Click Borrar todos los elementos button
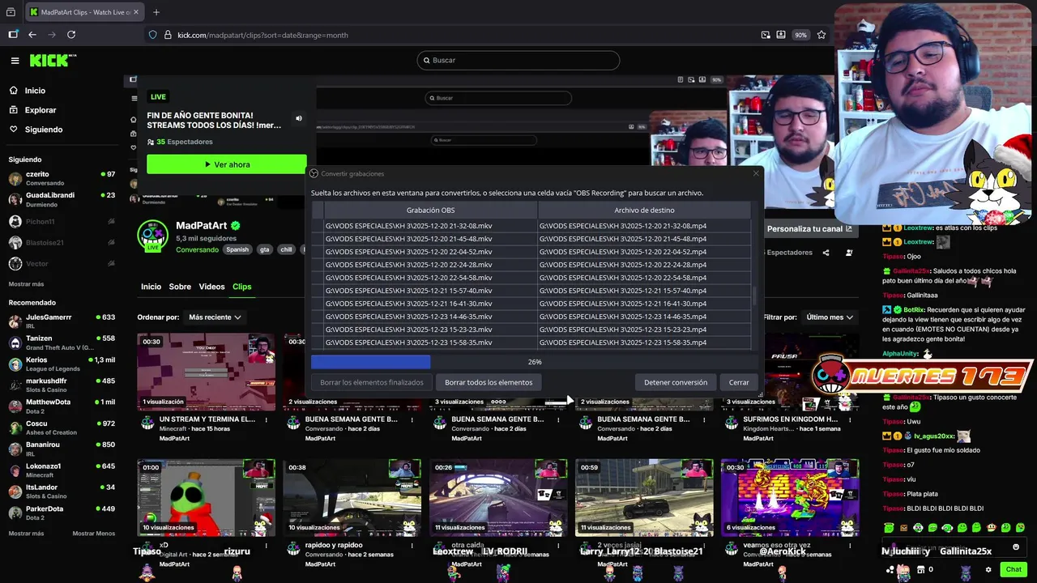This screenshot has width=1037, height=583. [x=489, y=382]
